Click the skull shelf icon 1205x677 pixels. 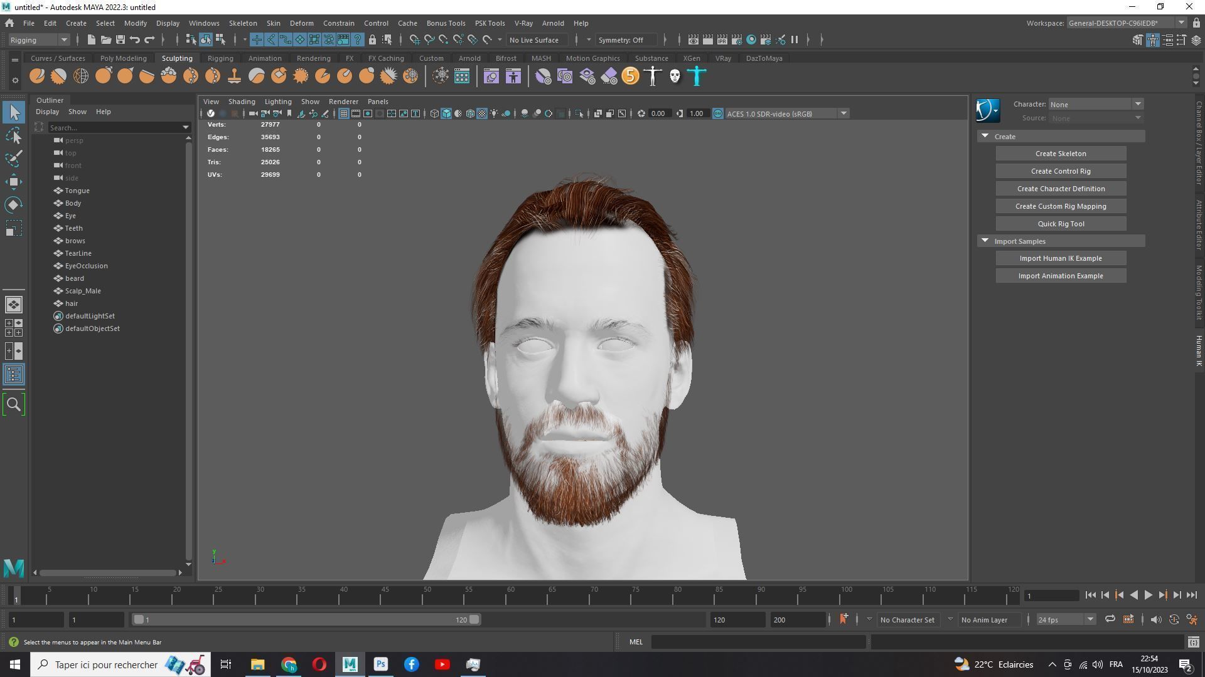[x=675, y=76]
